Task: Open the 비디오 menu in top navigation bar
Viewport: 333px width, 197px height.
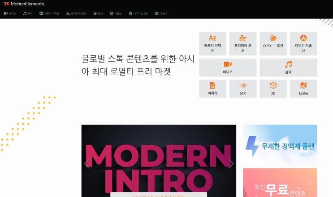Action: click(x=10, y=13)
